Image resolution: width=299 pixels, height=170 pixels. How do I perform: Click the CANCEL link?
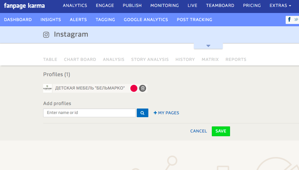tap(198, 131)
